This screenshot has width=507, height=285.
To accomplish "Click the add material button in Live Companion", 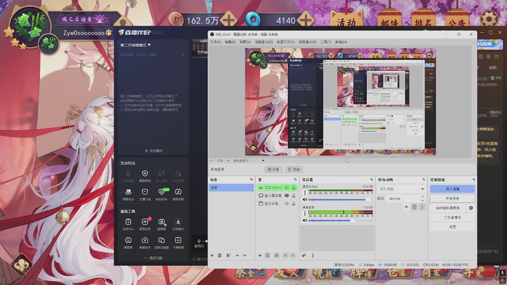I will (153, 151).
